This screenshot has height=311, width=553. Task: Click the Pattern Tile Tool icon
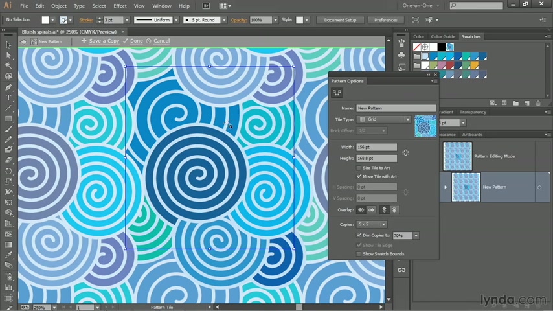pyautogui.click(x=337, y=93)
